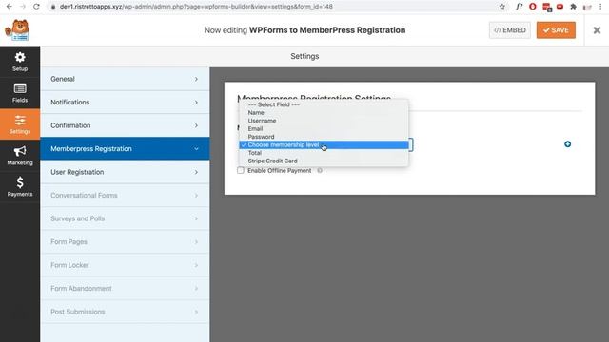Click the f? extension icon
The height and width of the screenshot is (342, 609).
[519, 7]
